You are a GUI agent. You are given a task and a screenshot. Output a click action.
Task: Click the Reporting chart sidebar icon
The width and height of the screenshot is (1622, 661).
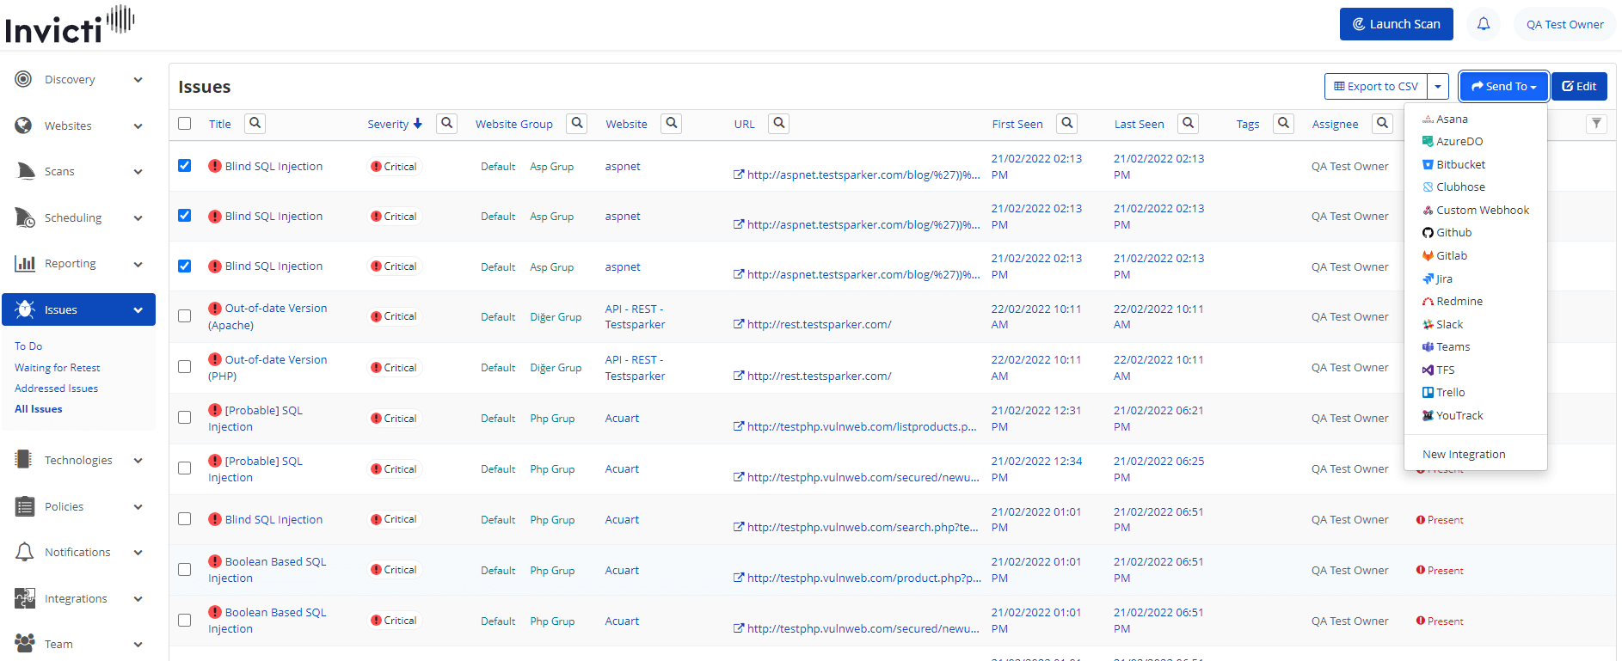(x=25, y=263)
